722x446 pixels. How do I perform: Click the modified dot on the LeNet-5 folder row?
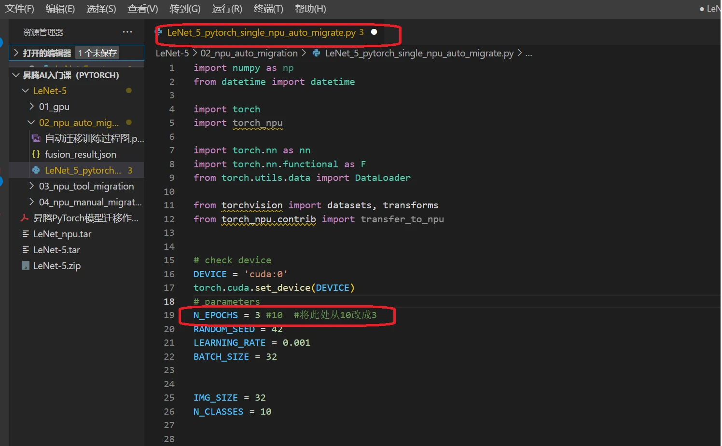pyautogui.click(x=129, y=91)
